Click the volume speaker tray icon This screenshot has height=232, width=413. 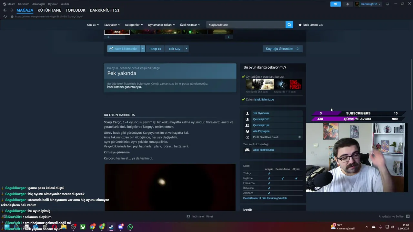(392, 227)
